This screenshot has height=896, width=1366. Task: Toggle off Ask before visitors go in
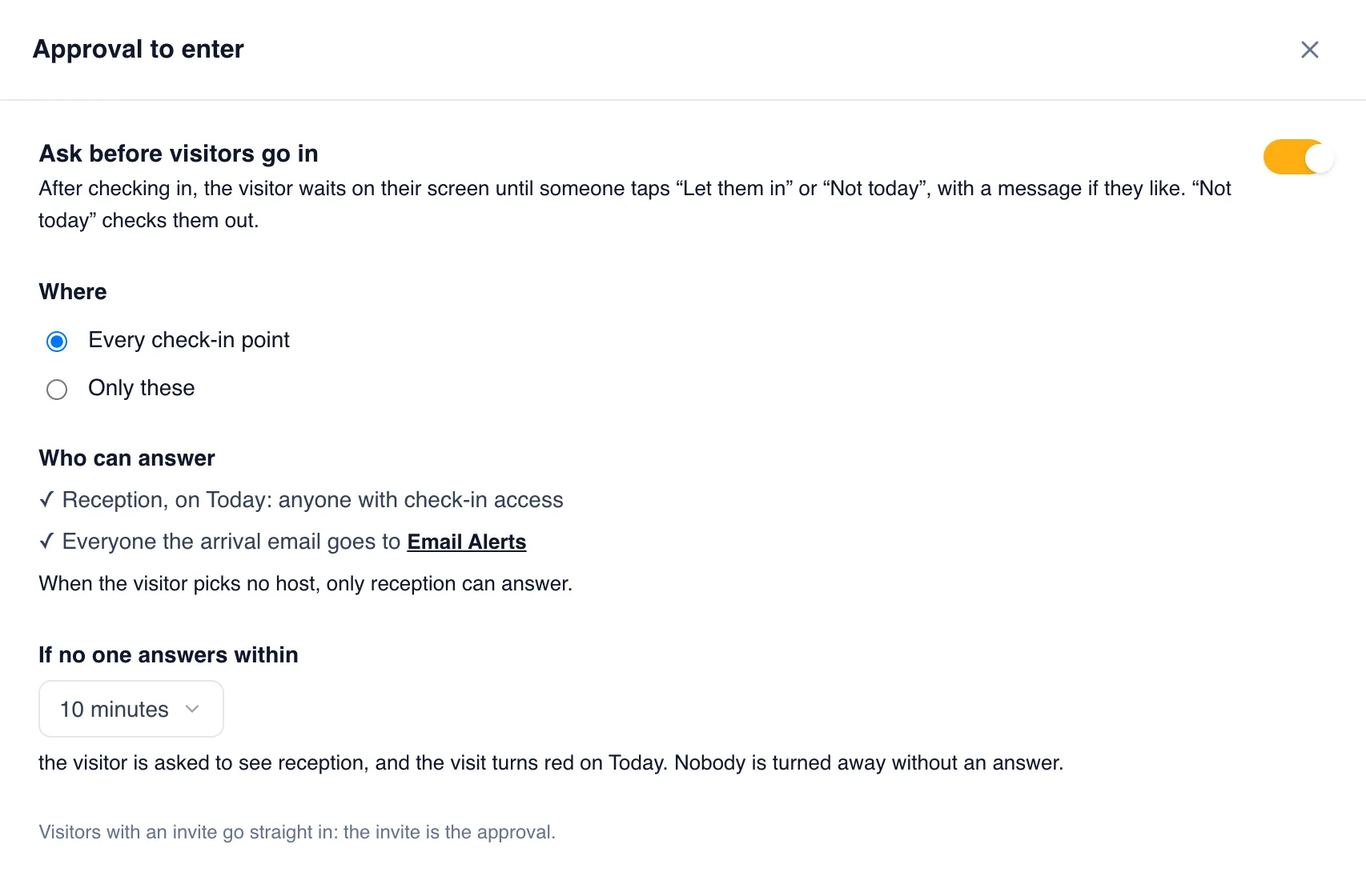point(1298,157)
